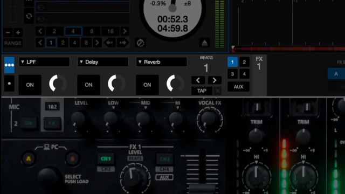Select value 4 in lower loop row
The width and height of the screenshot is (345, 194).
point(74,43)
